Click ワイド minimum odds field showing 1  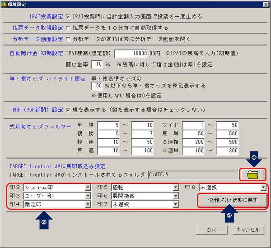193,125
